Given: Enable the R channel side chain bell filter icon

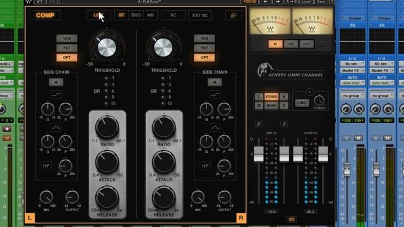Looking at the screenshot, I should coord(215,127).
